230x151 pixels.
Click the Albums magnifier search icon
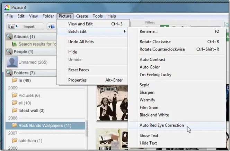(x=9, y=36)
